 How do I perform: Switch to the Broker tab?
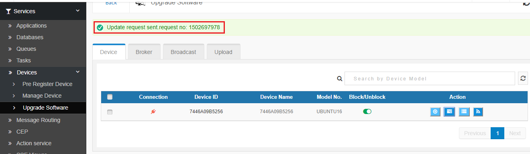point(144,52)
